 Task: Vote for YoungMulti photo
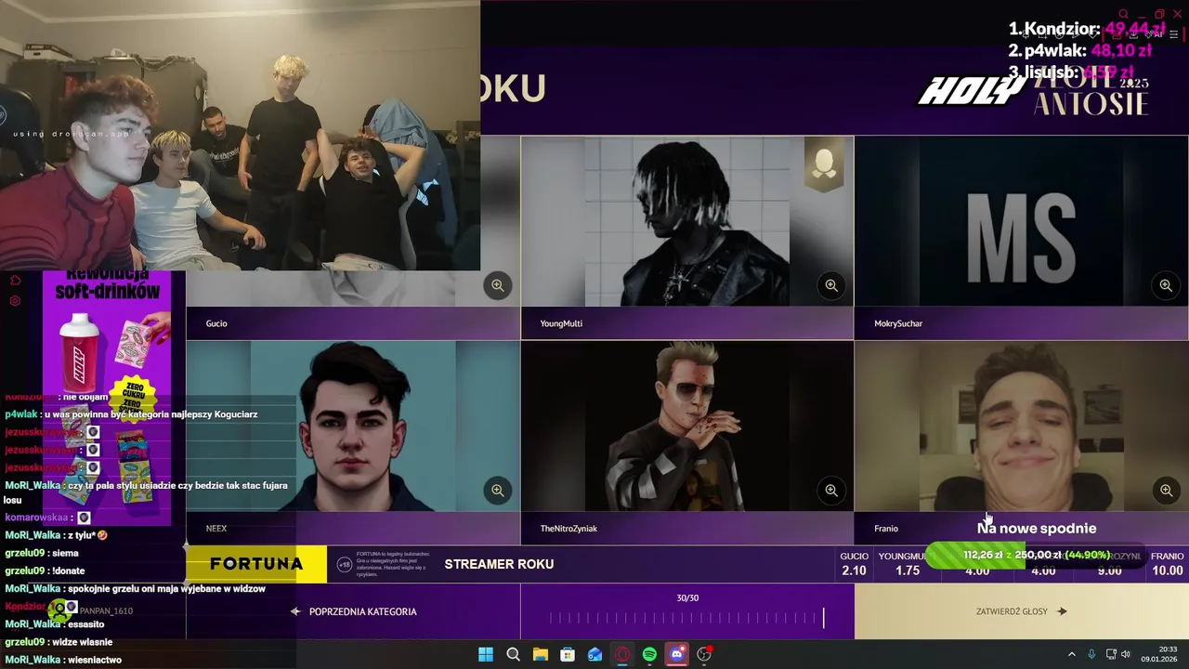pyautogui.click(x=687, y=221)
